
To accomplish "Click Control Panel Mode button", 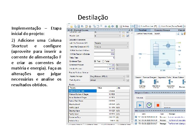I will click(144, 34).
